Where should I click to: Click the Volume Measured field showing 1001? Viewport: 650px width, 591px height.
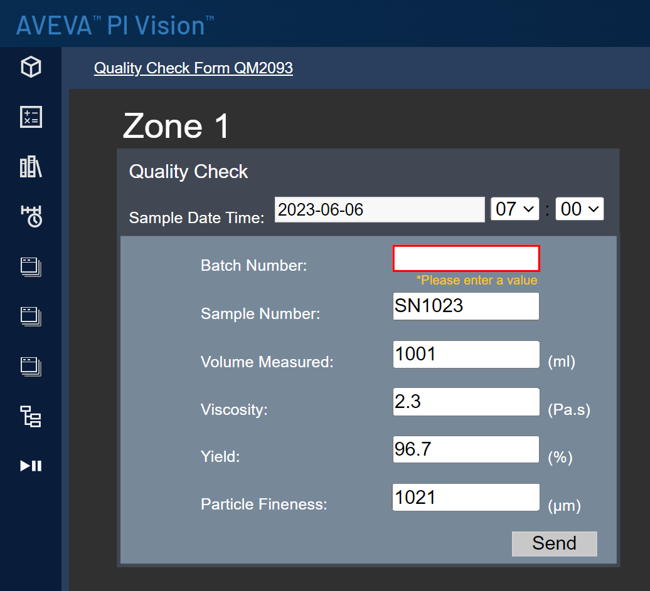[x=466, y=354]
